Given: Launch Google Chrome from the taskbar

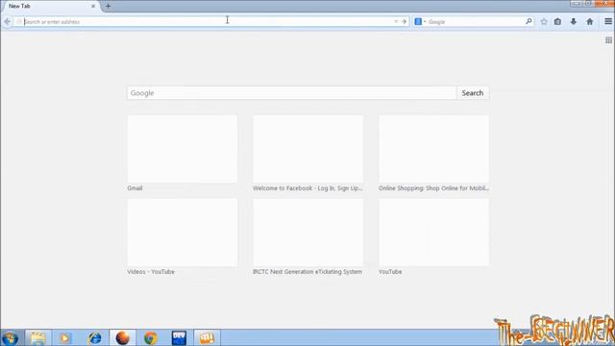Looking at the screenshot, I should pos(150,337).
